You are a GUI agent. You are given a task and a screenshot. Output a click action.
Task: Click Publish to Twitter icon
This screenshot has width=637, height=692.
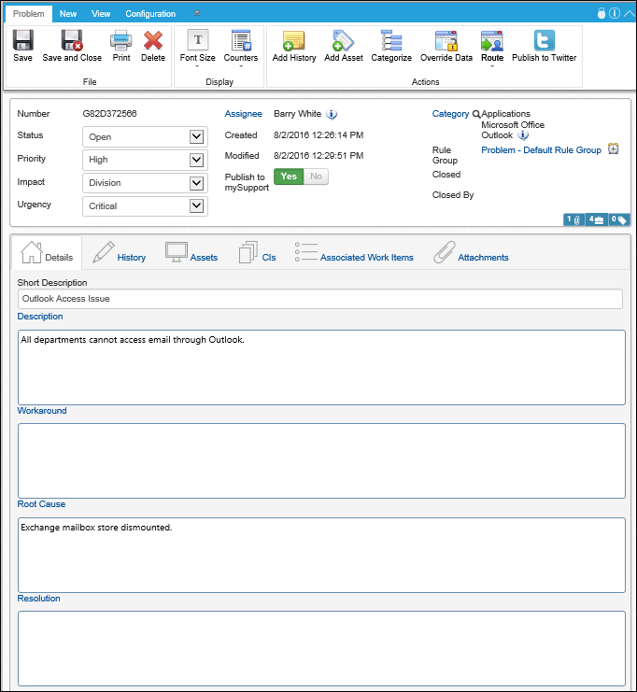tap(545, 40)
